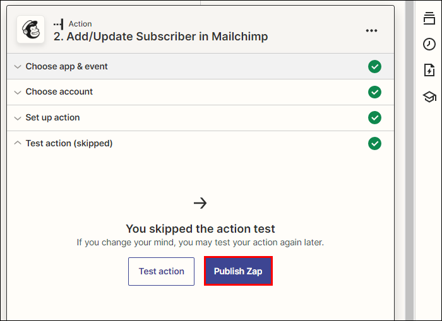Expand the Choose account chevron
This screenshot has width=442, height=321.
pos(18,92)
